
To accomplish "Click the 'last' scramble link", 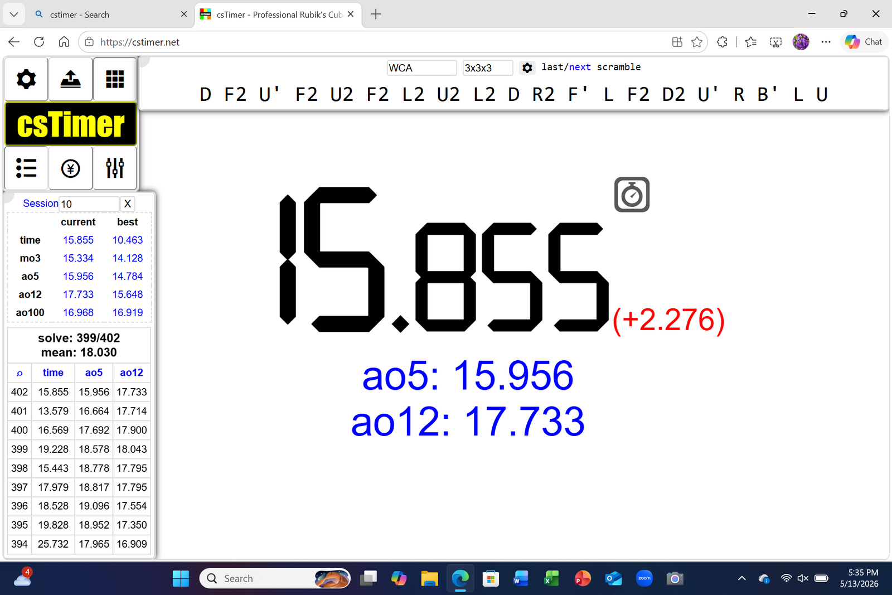I will (552, 67).
